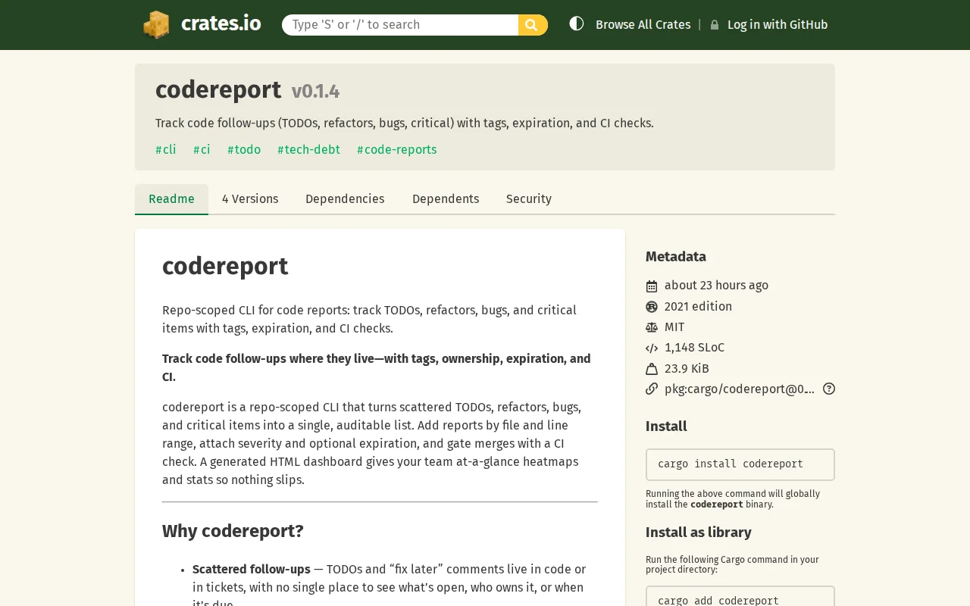
Task: Click the MIT license link
Action: click(x=674, y=327)
